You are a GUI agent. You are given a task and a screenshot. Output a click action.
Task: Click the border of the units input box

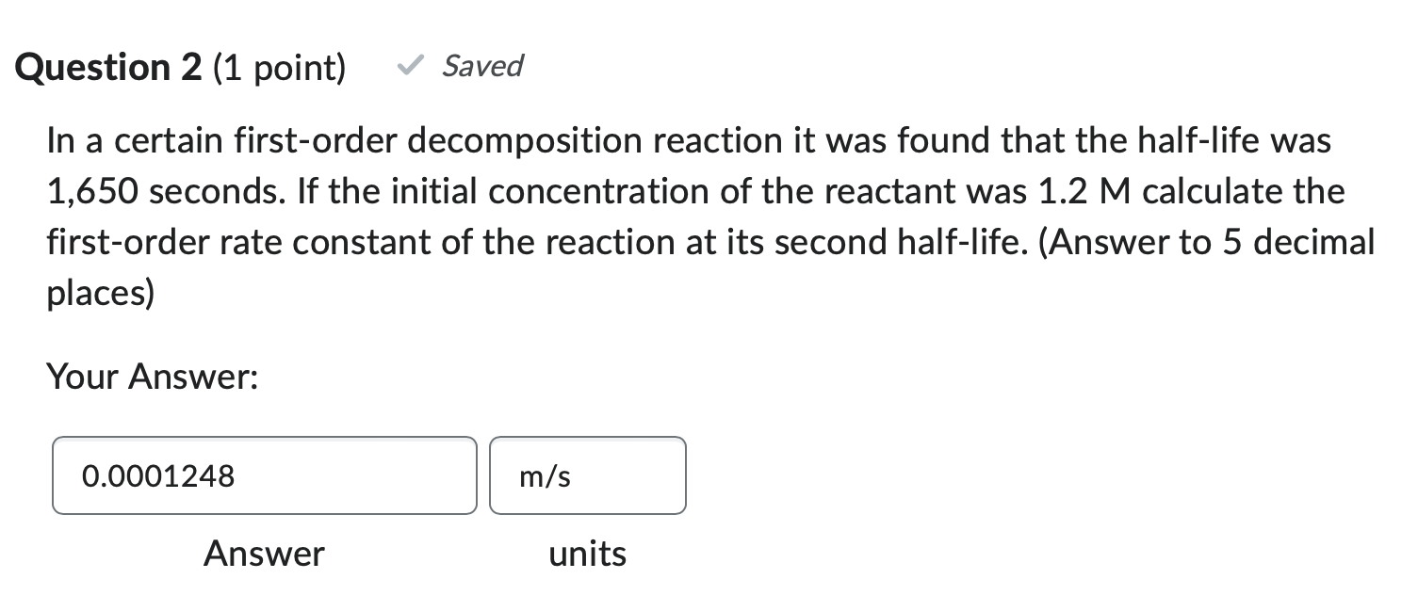coord(586,439)
